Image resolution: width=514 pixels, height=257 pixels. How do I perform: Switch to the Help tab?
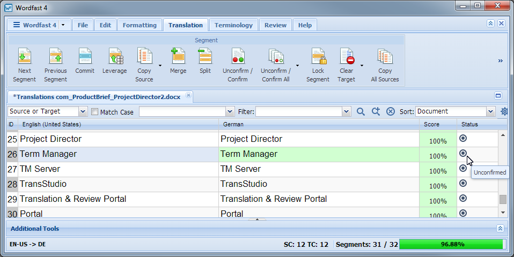(x=305, y=25)
